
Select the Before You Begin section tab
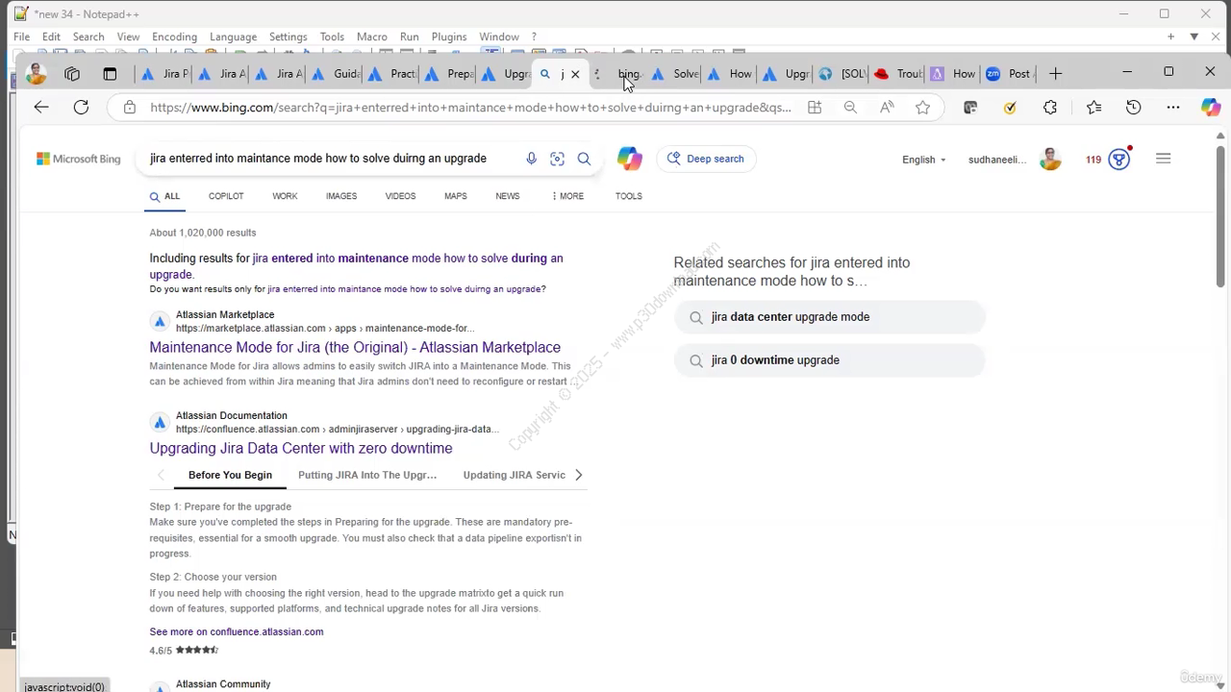pyautogui.click(x=230, y=475)
